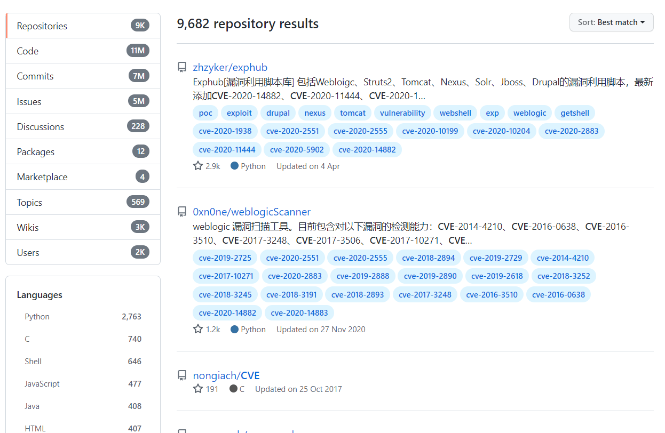Click the cve-2019-2888 tag

tap(363, 276)
